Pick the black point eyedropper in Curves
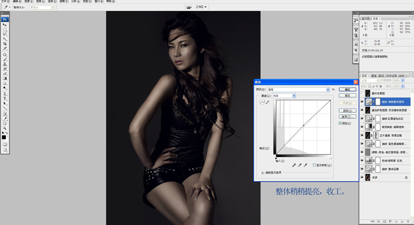414x225 pixels. pyautogui.click(x=294, y=165)
